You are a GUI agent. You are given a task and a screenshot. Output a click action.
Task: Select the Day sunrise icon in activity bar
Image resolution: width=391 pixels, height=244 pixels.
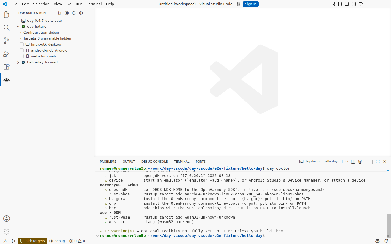pos(7,80)
